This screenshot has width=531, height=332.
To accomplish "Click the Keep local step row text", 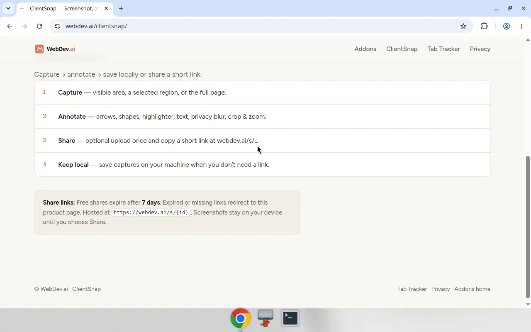I will (x=163, y=165).
